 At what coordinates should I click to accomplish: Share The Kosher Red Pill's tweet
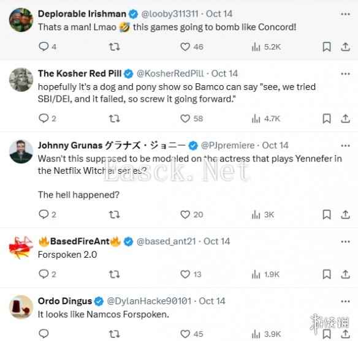pyautogui.click(x=346, y=119)
